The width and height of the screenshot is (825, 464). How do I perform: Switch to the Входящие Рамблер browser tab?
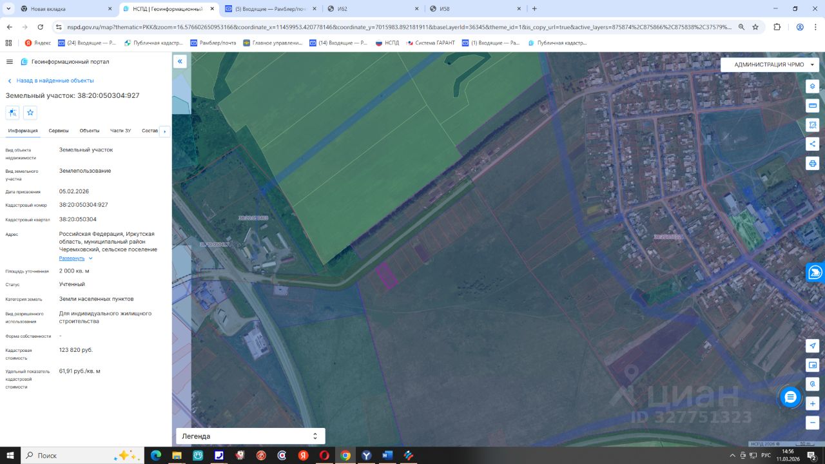tap(271, 9)
